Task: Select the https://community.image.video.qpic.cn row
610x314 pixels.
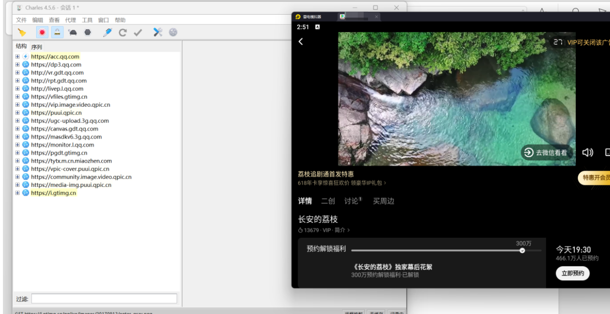Action: click(x=81, y=177)
